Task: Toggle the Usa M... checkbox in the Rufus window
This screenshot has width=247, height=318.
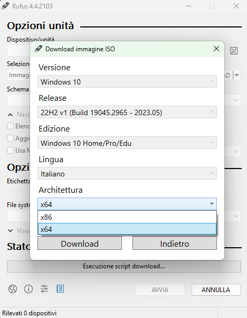Action: coord(11,150)
